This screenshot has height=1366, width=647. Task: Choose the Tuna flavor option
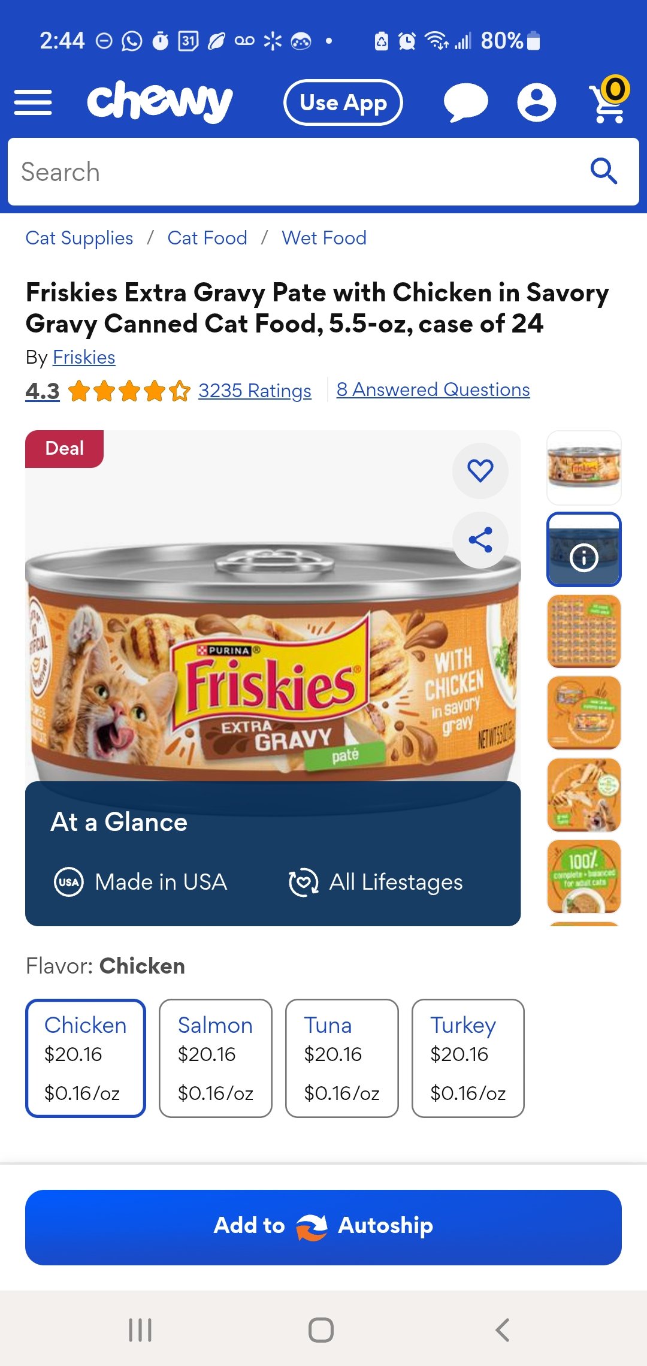click(x=342, y=1058)
